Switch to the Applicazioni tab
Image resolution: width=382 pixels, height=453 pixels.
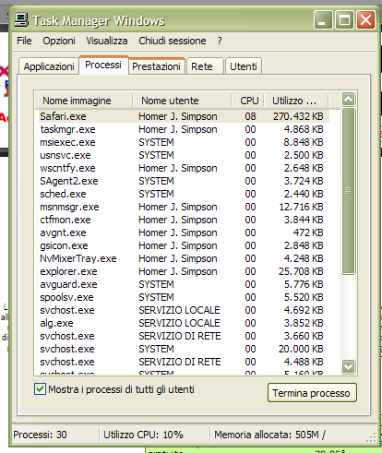pos(49,66)
